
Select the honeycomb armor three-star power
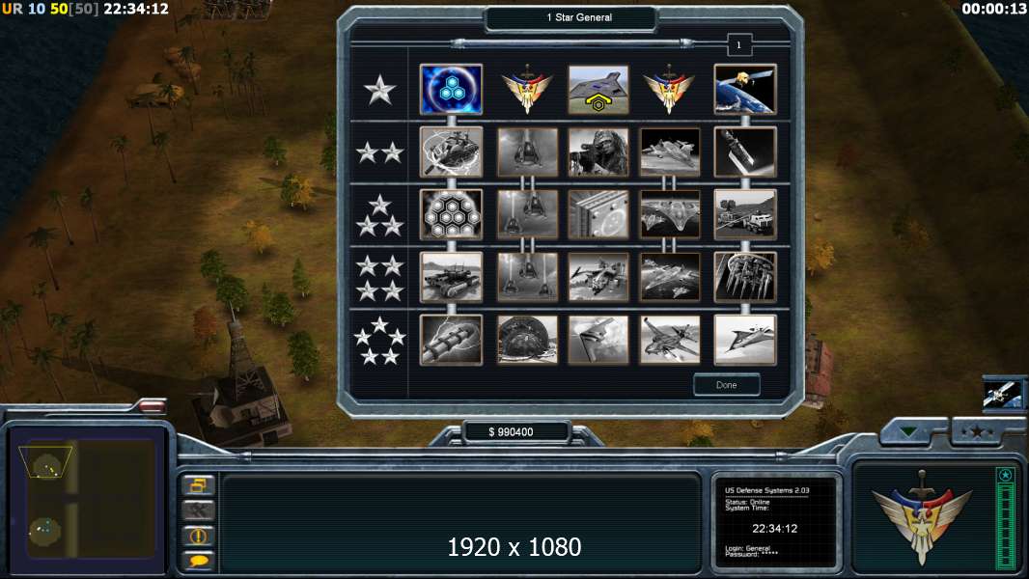coord(451,215)
